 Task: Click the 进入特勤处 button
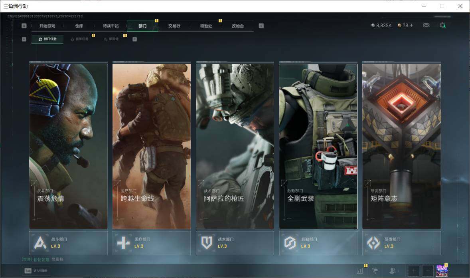[x=36, y=271]
